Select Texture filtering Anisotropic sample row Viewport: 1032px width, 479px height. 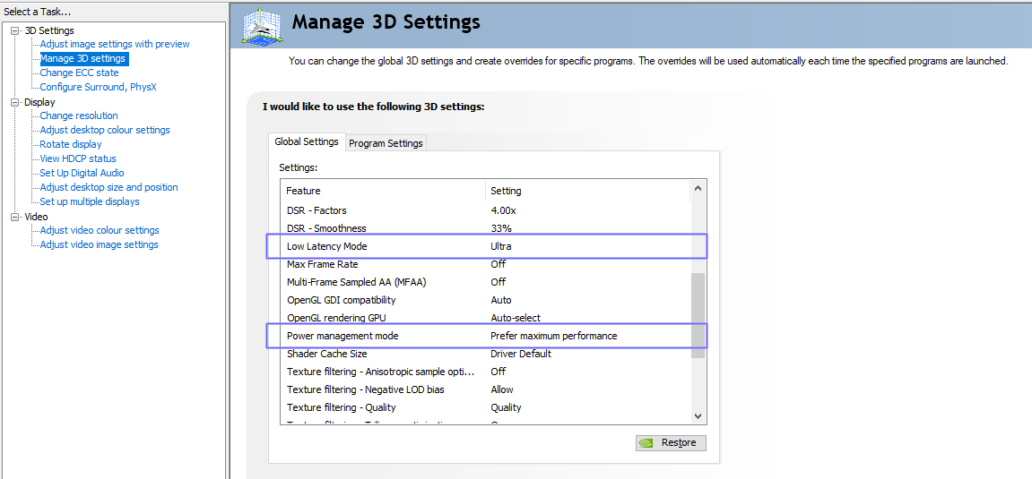click(486, 372)
